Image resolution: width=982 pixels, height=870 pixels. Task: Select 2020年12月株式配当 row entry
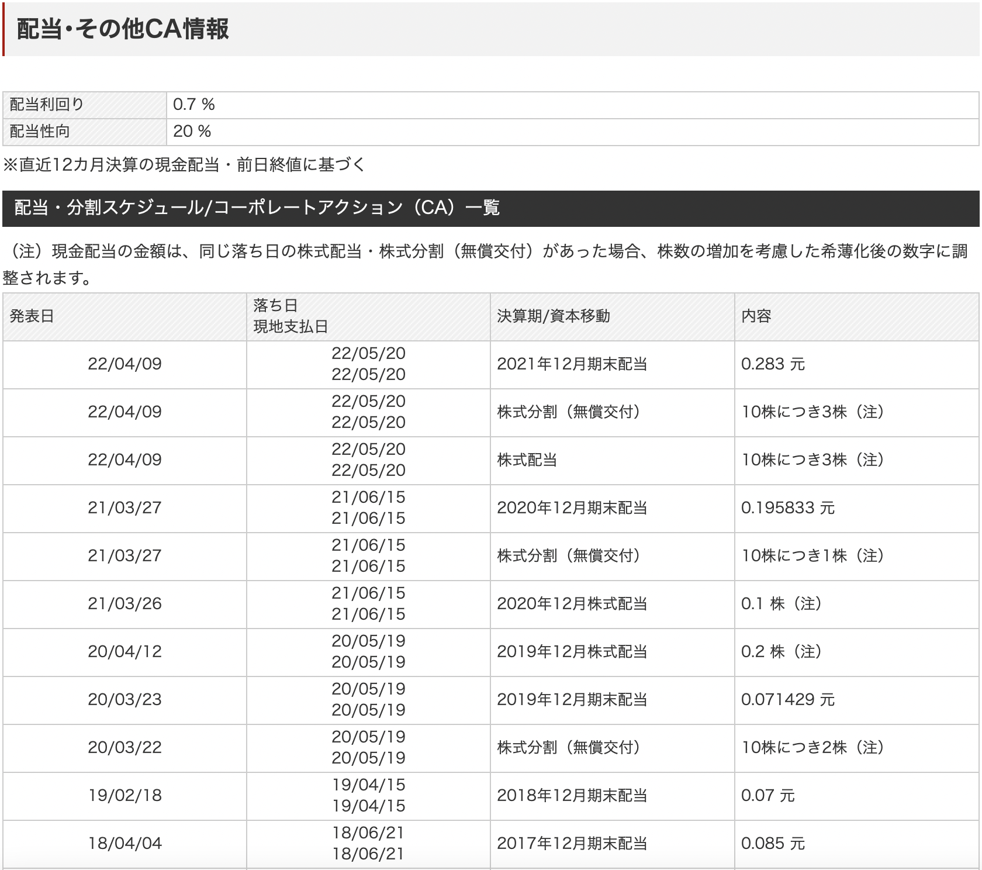click(x=572, y=604)
